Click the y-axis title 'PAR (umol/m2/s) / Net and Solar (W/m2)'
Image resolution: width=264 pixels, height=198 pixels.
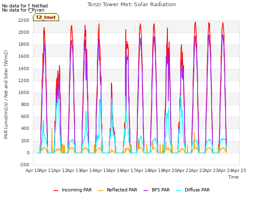[x=6, y=94]
